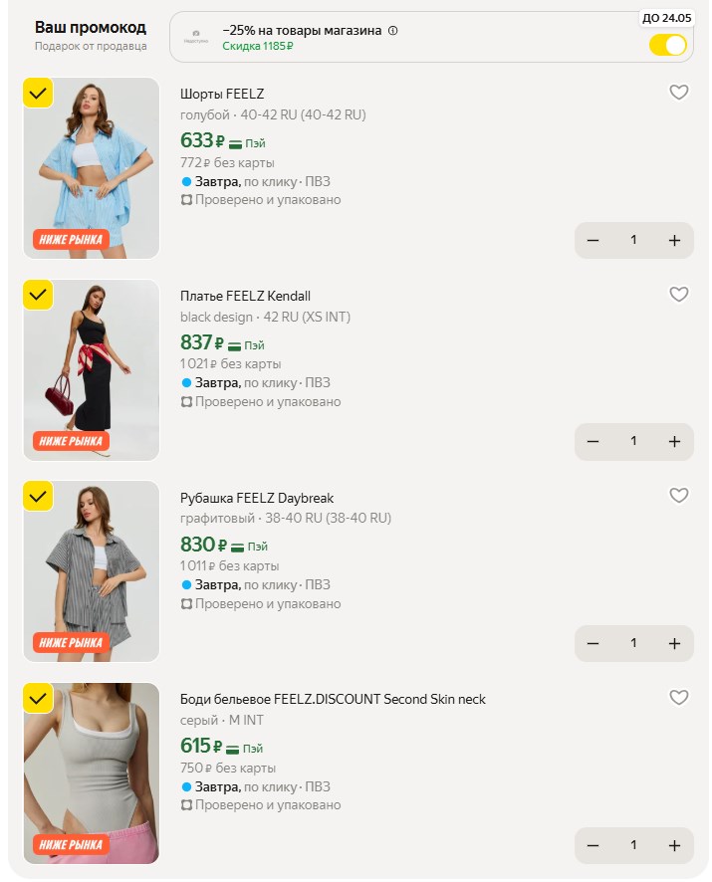Screen dimensions: 712x882
Task: View the blue shorts product thumbnail
Action: coord(92,168)
